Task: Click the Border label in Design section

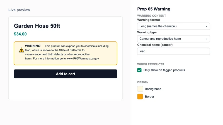Action: pyautogui.click(x=149, y=96)
